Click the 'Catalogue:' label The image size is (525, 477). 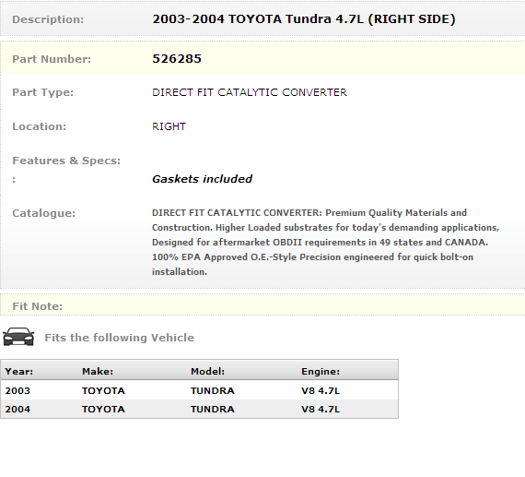click(x=44, y=213)
